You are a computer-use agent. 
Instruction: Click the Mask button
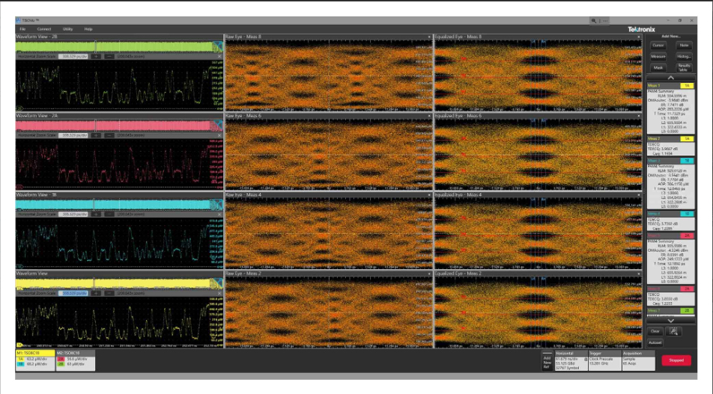(658, 67)
